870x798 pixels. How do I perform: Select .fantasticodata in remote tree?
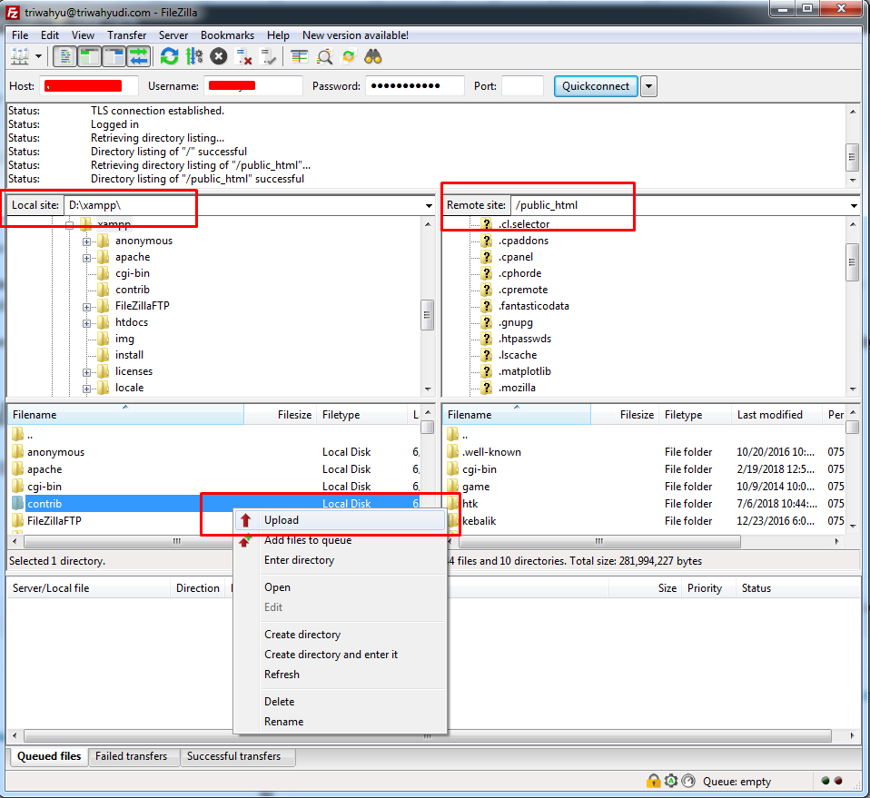click(x=533, y=306)
